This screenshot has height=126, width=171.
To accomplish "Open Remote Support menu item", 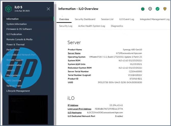I will pyautogui.click(x=15, y=60).
